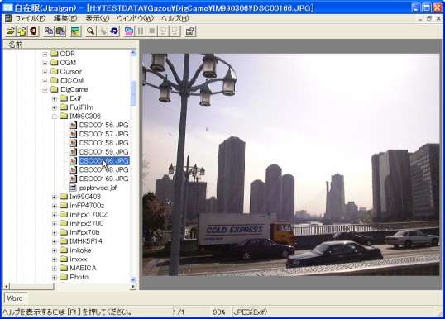Open the properties icon at the toolbar end

coord(190,31)
